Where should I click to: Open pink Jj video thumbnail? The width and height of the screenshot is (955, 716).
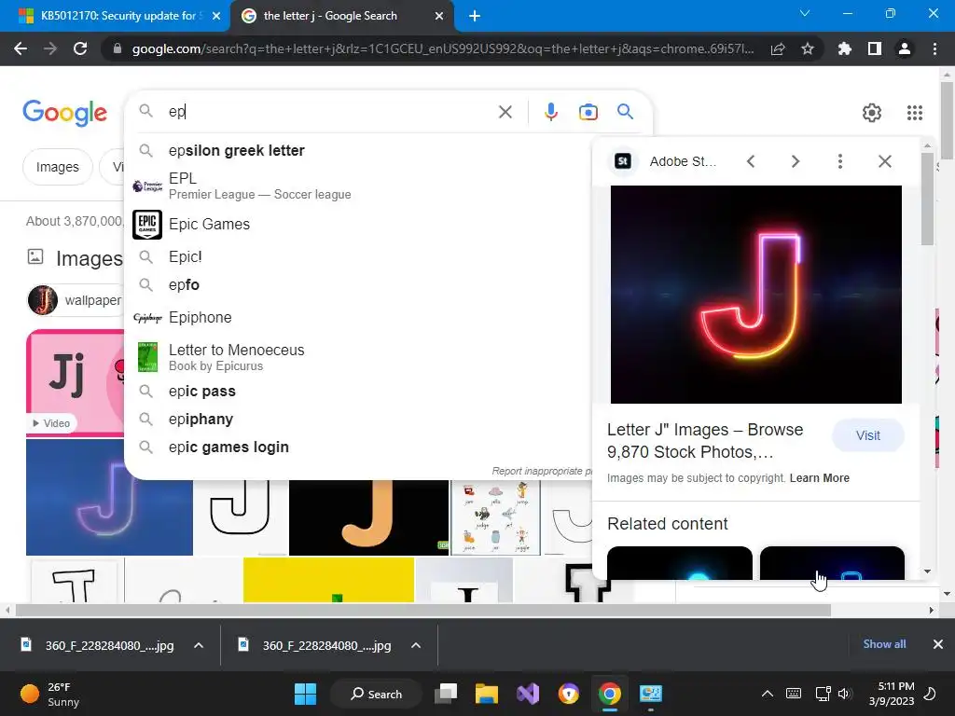(x=75, y=382)
